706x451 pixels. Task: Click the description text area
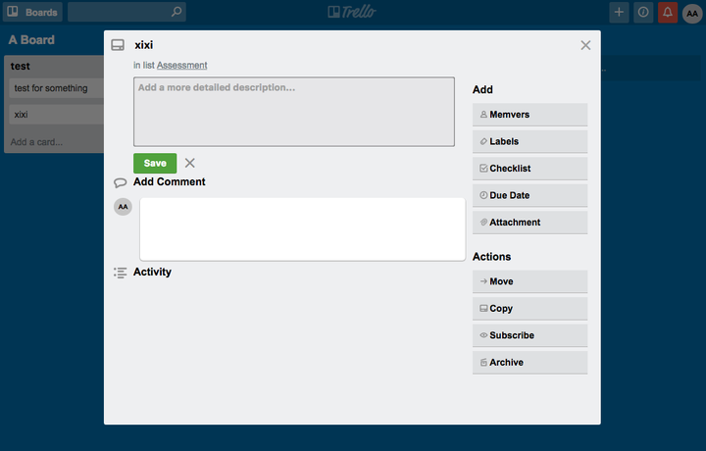293,112
